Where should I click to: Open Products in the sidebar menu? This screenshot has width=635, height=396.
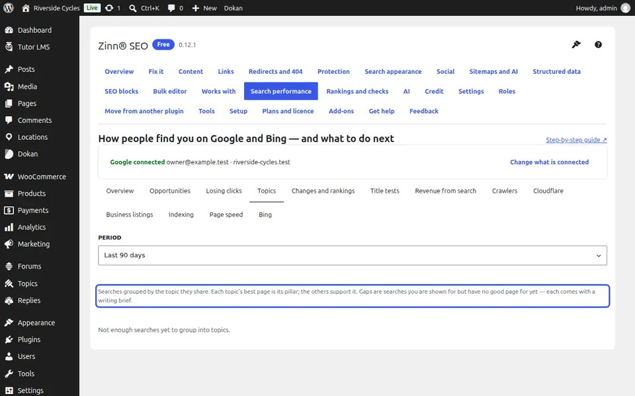(32, 193)
